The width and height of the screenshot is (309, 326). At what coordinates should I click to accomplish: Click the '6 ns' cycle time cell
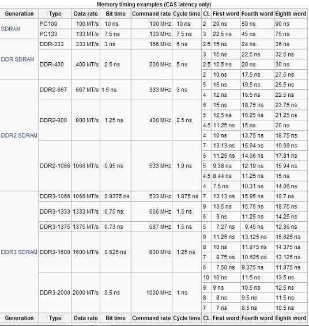click(187, 44)
